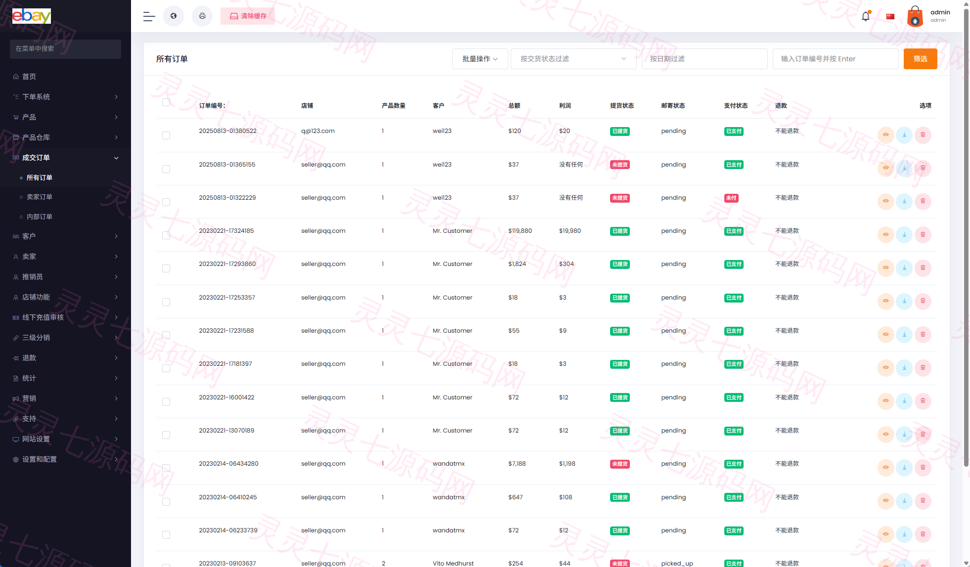Tick the select-all checkbox in table header
The image size is (970, 567).
tap(166, 102)
